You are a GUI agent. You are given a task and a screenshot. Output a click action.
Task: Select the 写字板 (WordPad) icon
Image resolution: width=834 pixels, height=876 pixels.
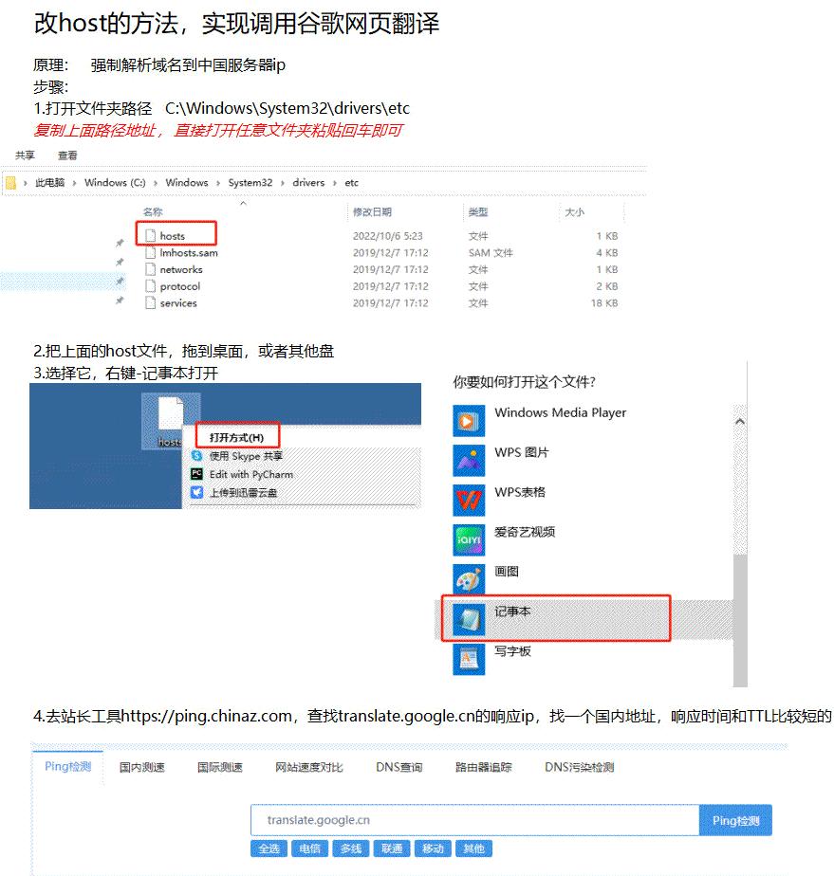(x=470, y=657)
